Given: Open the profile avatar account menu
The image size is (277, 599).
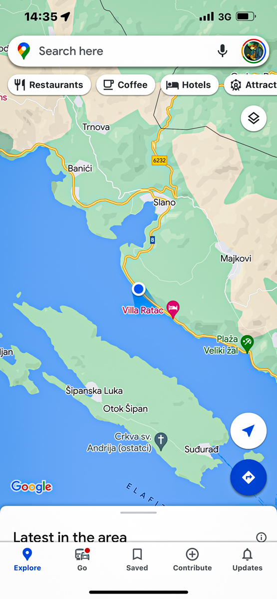Looking at the screenshot, I should click(254, 51).
